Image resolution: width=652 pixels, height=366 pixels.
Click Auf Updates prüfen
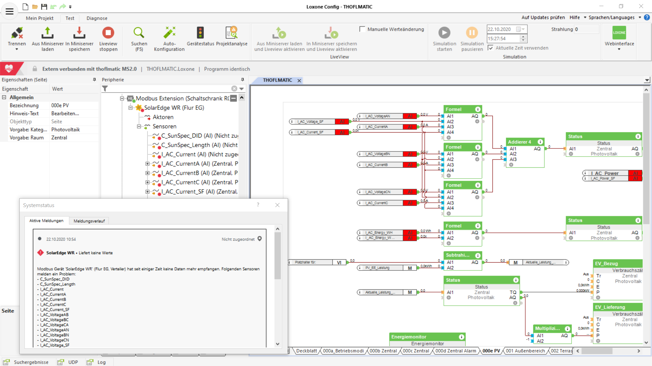click(x=543, y=18)
